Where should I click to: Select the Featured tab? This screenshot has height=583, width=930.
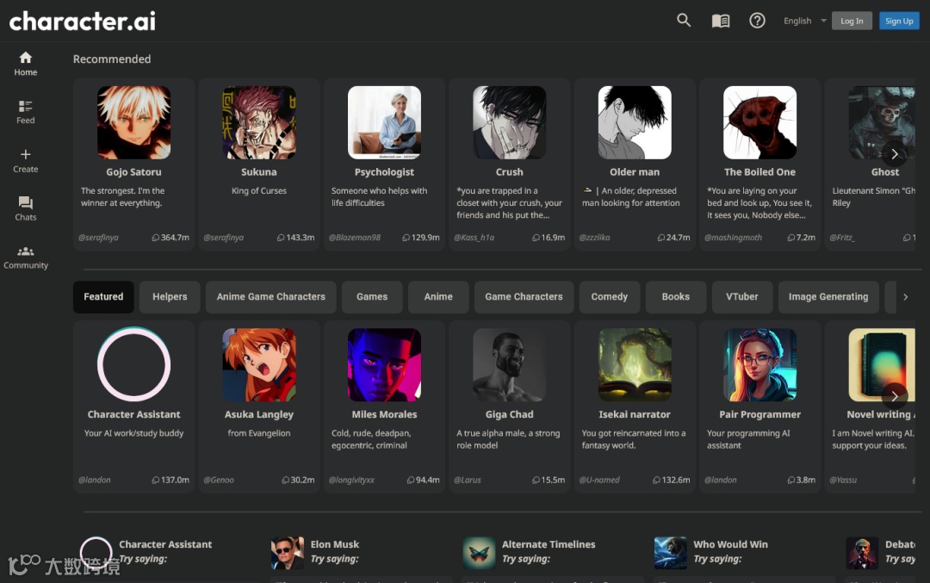coord(103,296)
